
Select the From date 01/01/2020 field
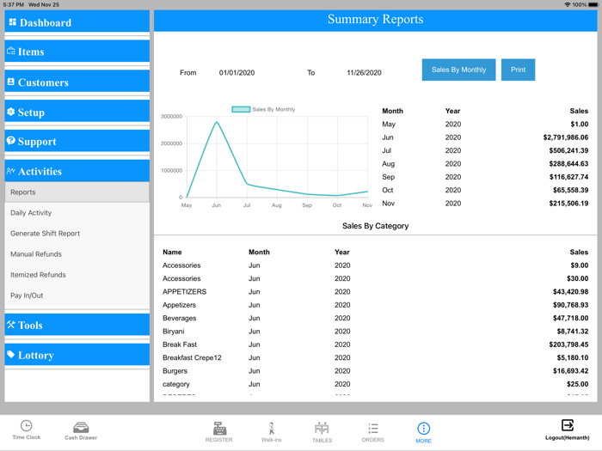(236, 73)
